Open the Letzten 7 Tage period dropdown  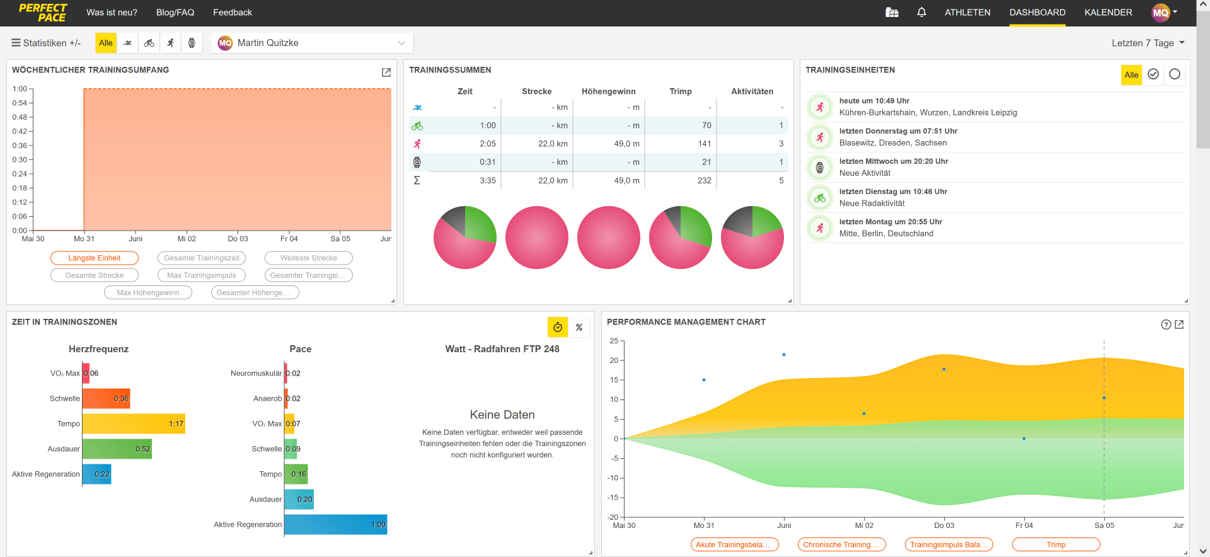pyautogui.click(x=1148, y=43)
